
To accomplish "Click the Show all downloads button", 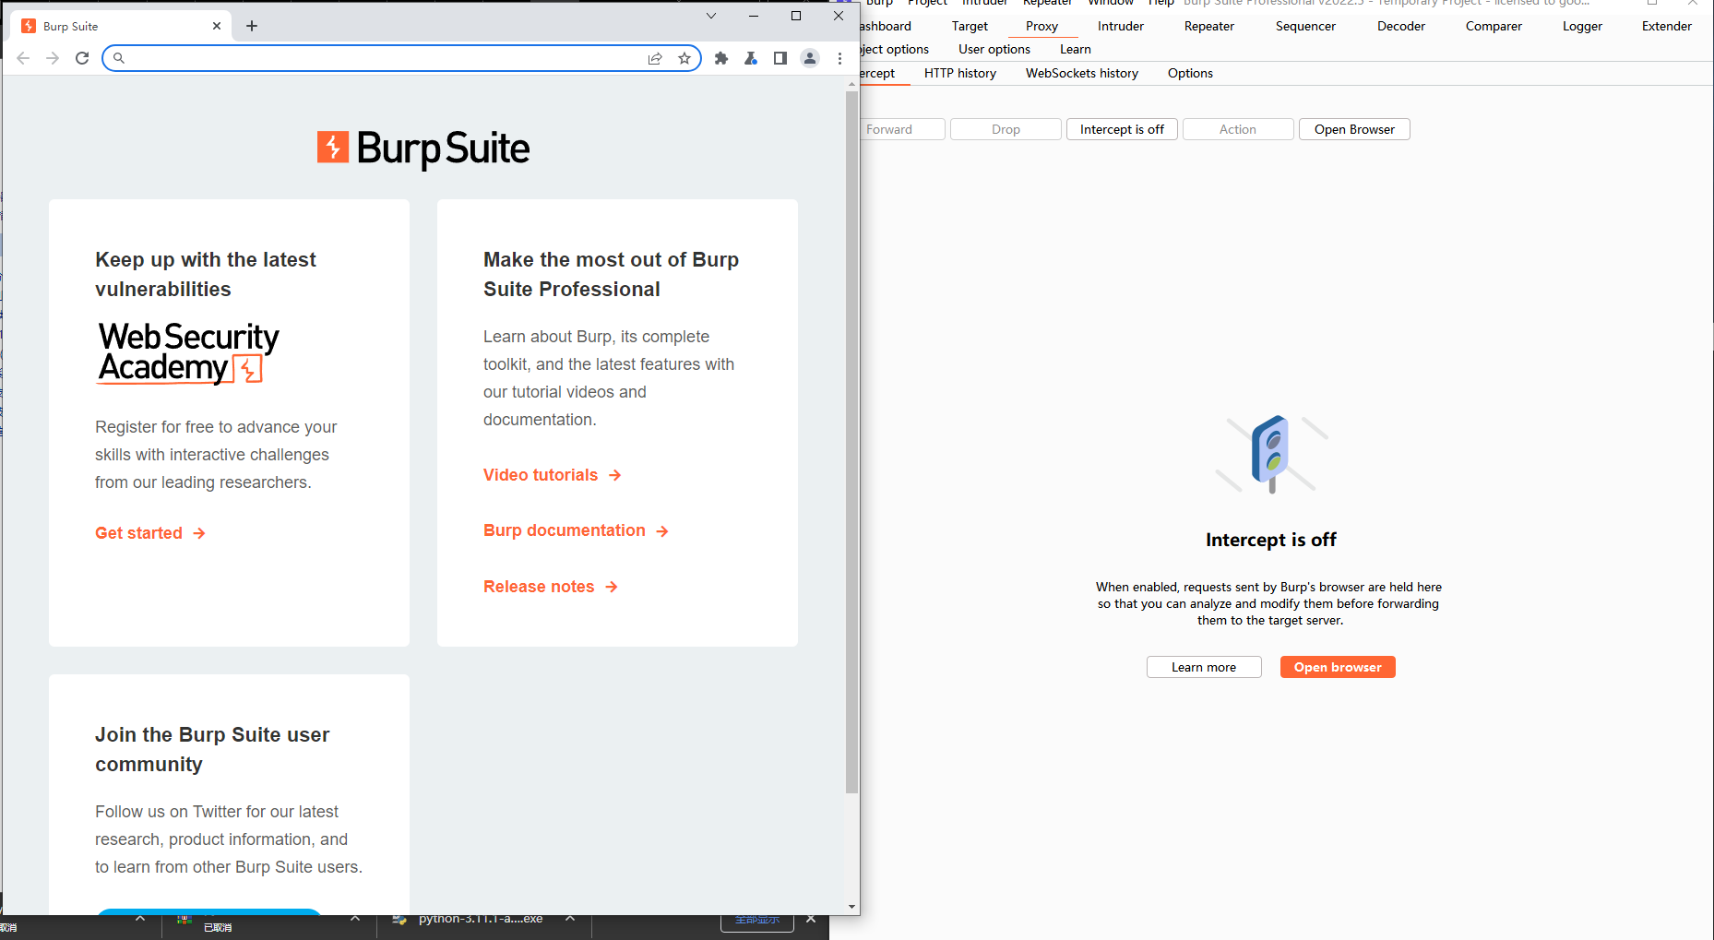I will tap(757, 920).
